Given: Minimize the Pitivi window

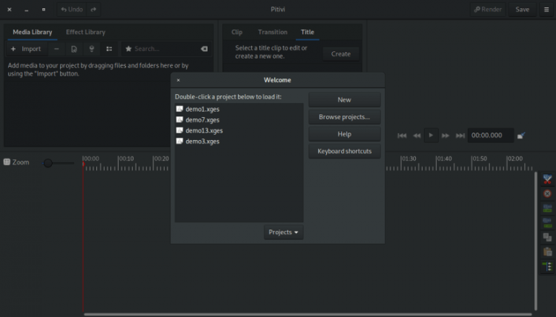Looking at the screenshot, I should pyautogui.click(x=27, y=10).
